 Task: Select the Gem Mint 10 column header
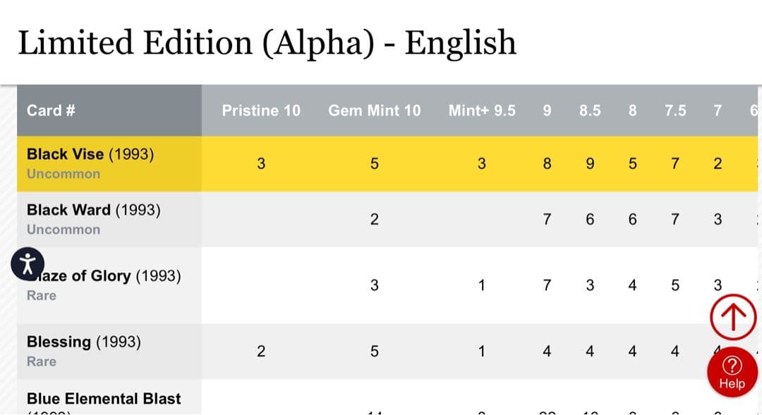[374, 111]
